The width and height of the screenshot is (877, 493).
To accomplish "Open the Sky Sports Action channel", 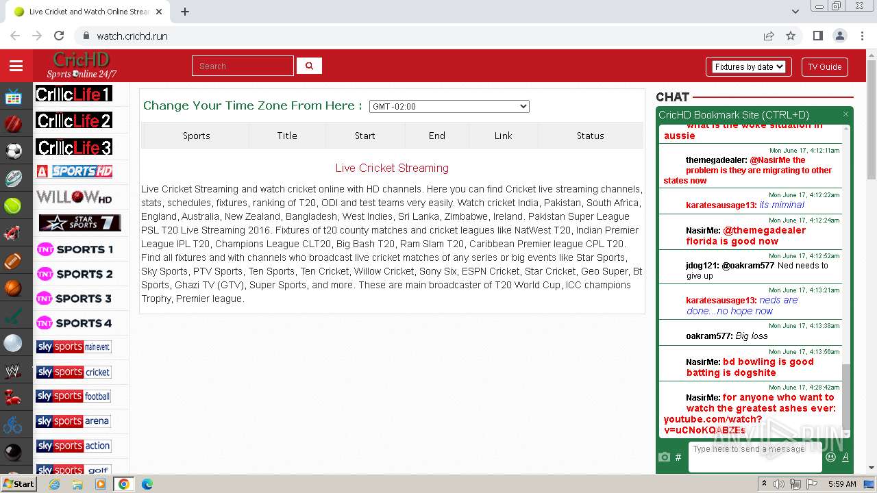I will pos(74,446).
